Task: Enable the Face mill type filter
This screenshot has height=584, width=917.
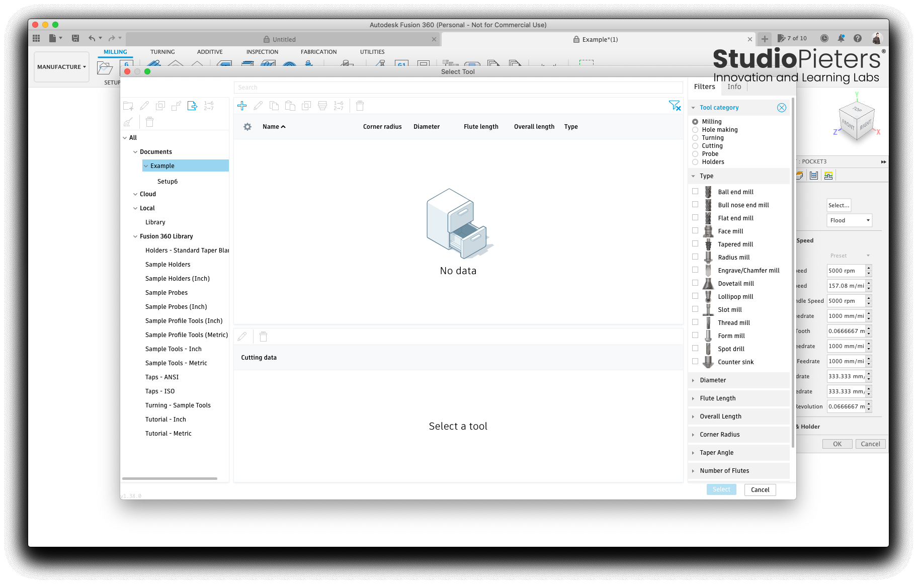Action: pyautogui.click(x=695, y=230)
